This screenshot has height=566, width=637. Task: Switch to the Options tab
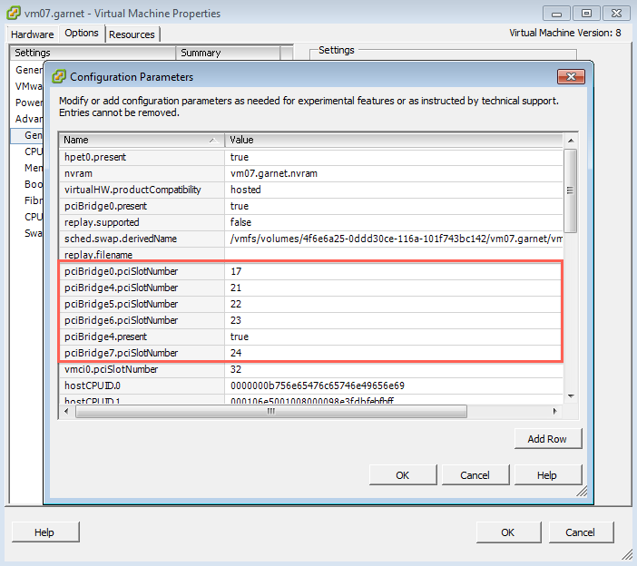click(82, 33)
